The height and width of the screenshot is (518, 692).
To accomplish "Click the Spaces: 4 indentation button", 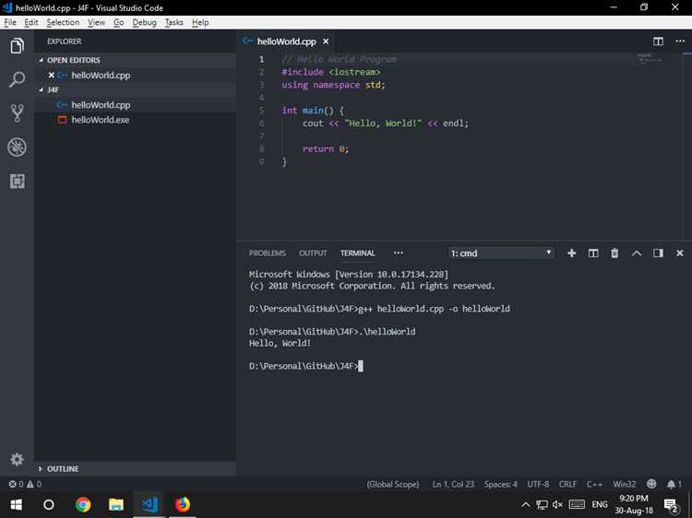I will point(500,484).
